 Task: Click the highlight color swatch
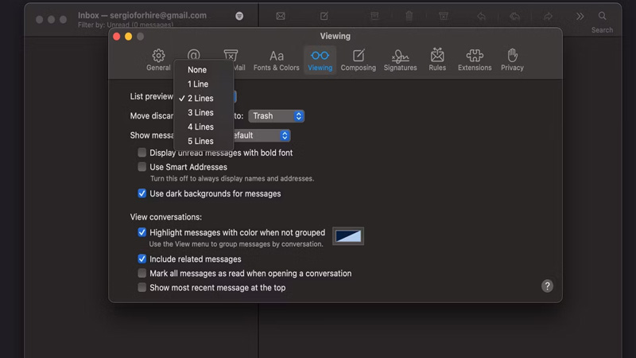click(x=347, y=236)
